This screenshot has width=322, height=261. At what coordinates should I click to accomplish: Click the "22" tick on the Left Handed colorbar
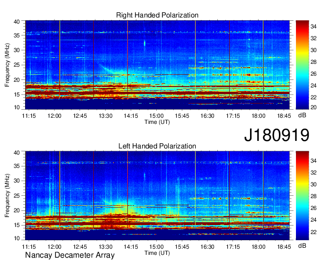(313, 232)
